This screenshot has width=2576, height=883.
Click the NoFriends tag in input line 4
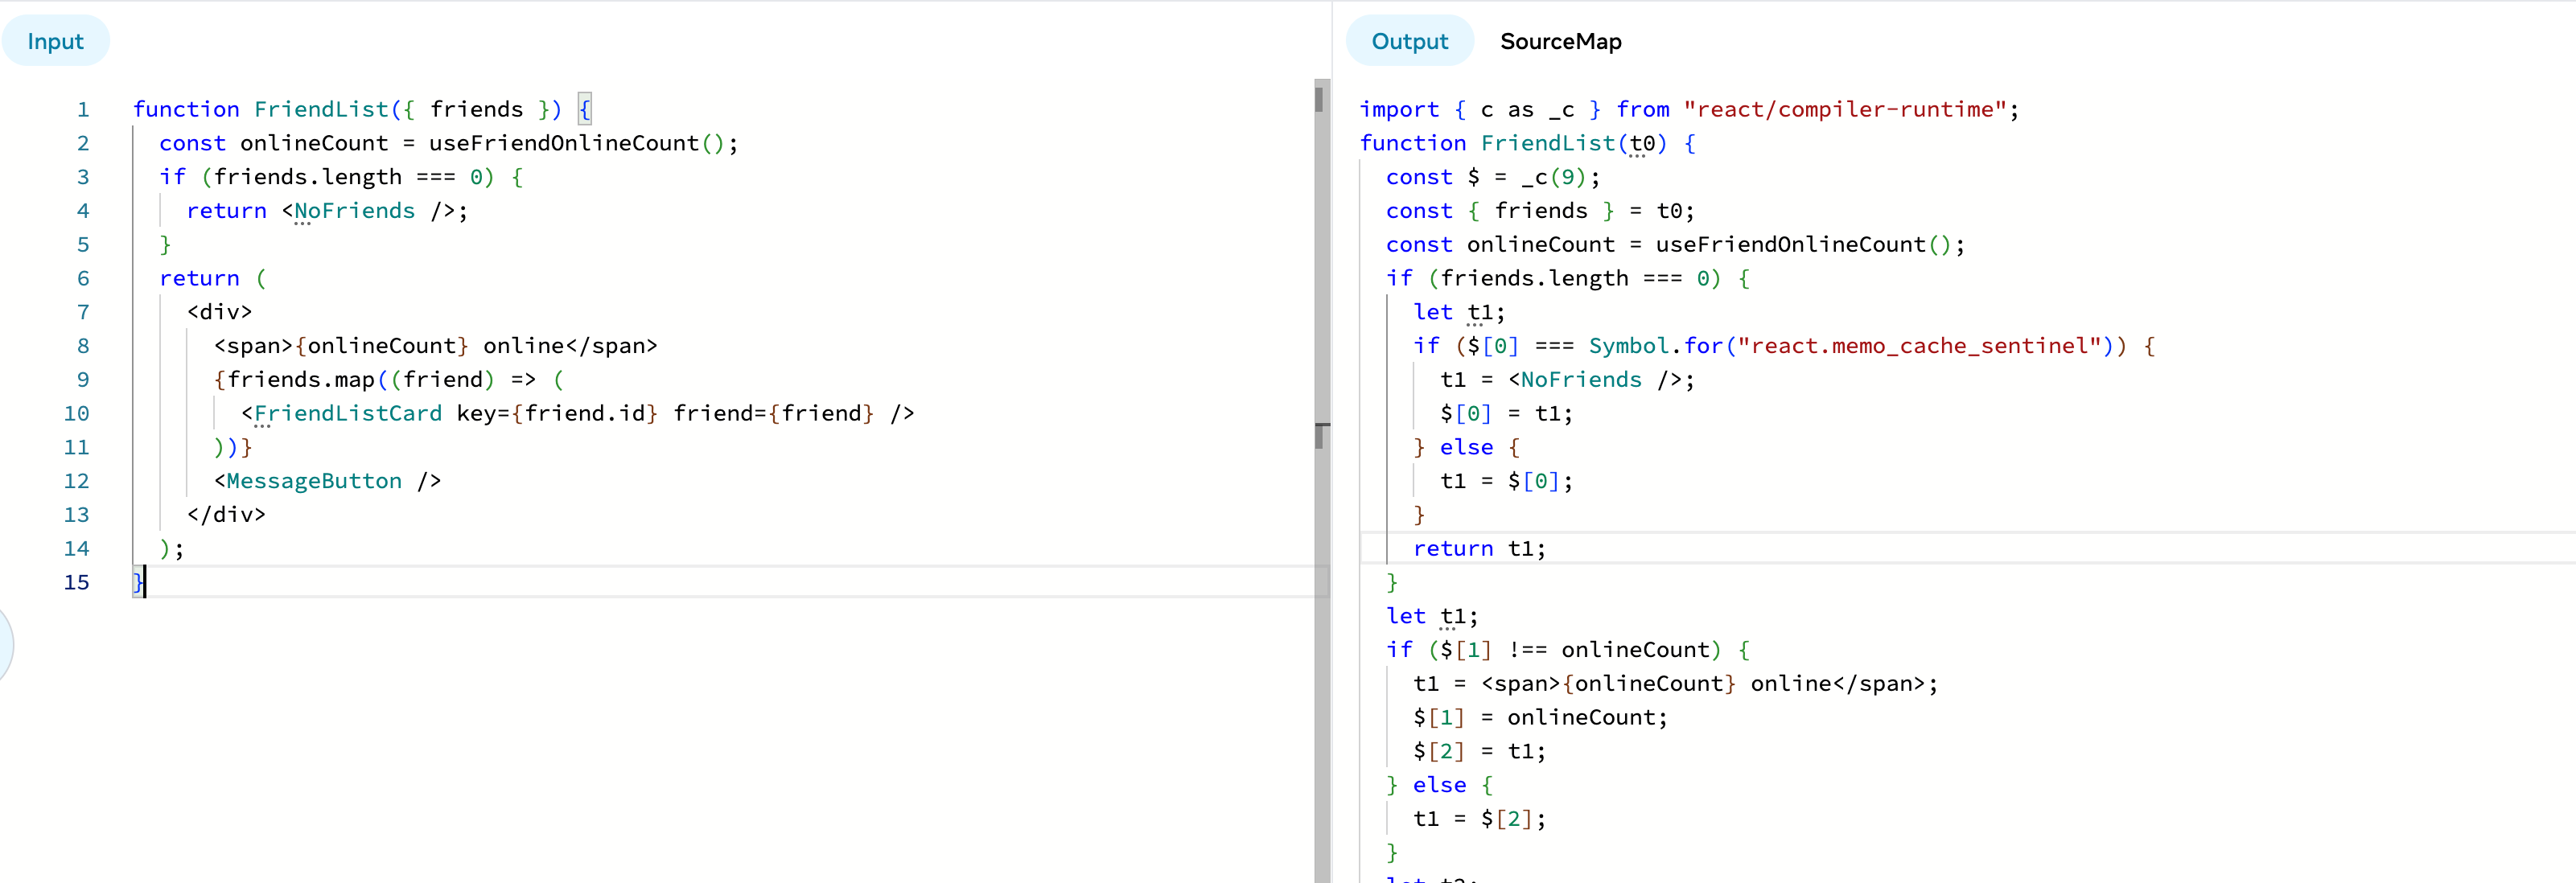pyautogui.click(x=354, y=211)
